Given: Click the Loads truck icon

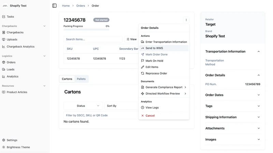Looking at the screenshot, I should 4,69.
